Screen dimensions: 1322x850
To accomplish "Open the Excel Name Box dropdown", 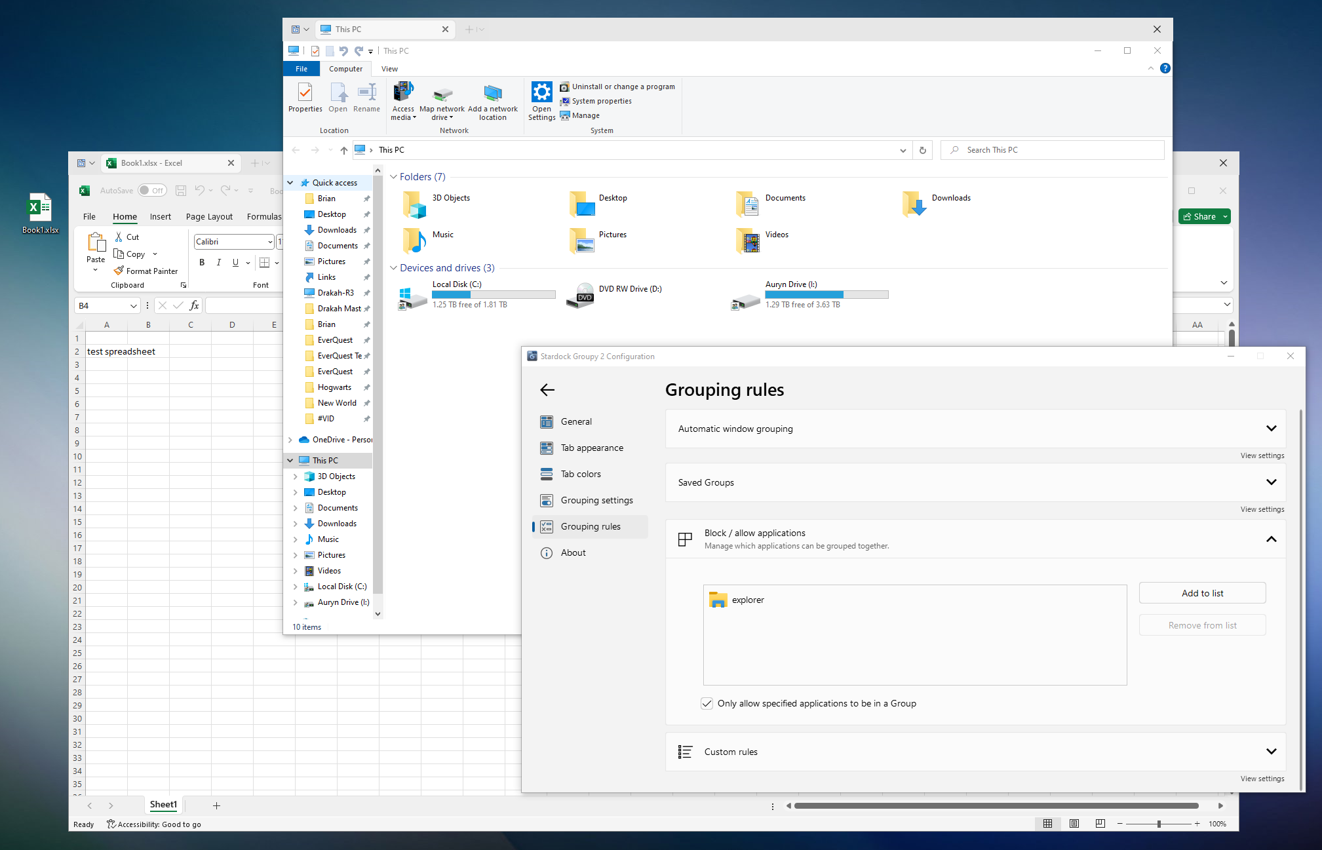I will pos(134,306).
